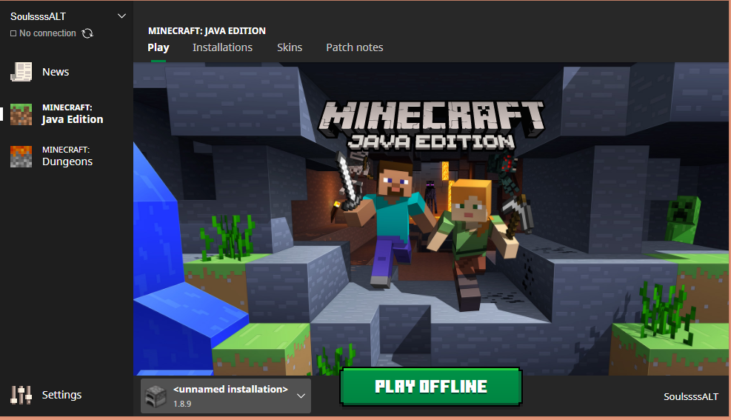Open the News newspaper icon
The image size is (731, 420).
tap(21, 72)
